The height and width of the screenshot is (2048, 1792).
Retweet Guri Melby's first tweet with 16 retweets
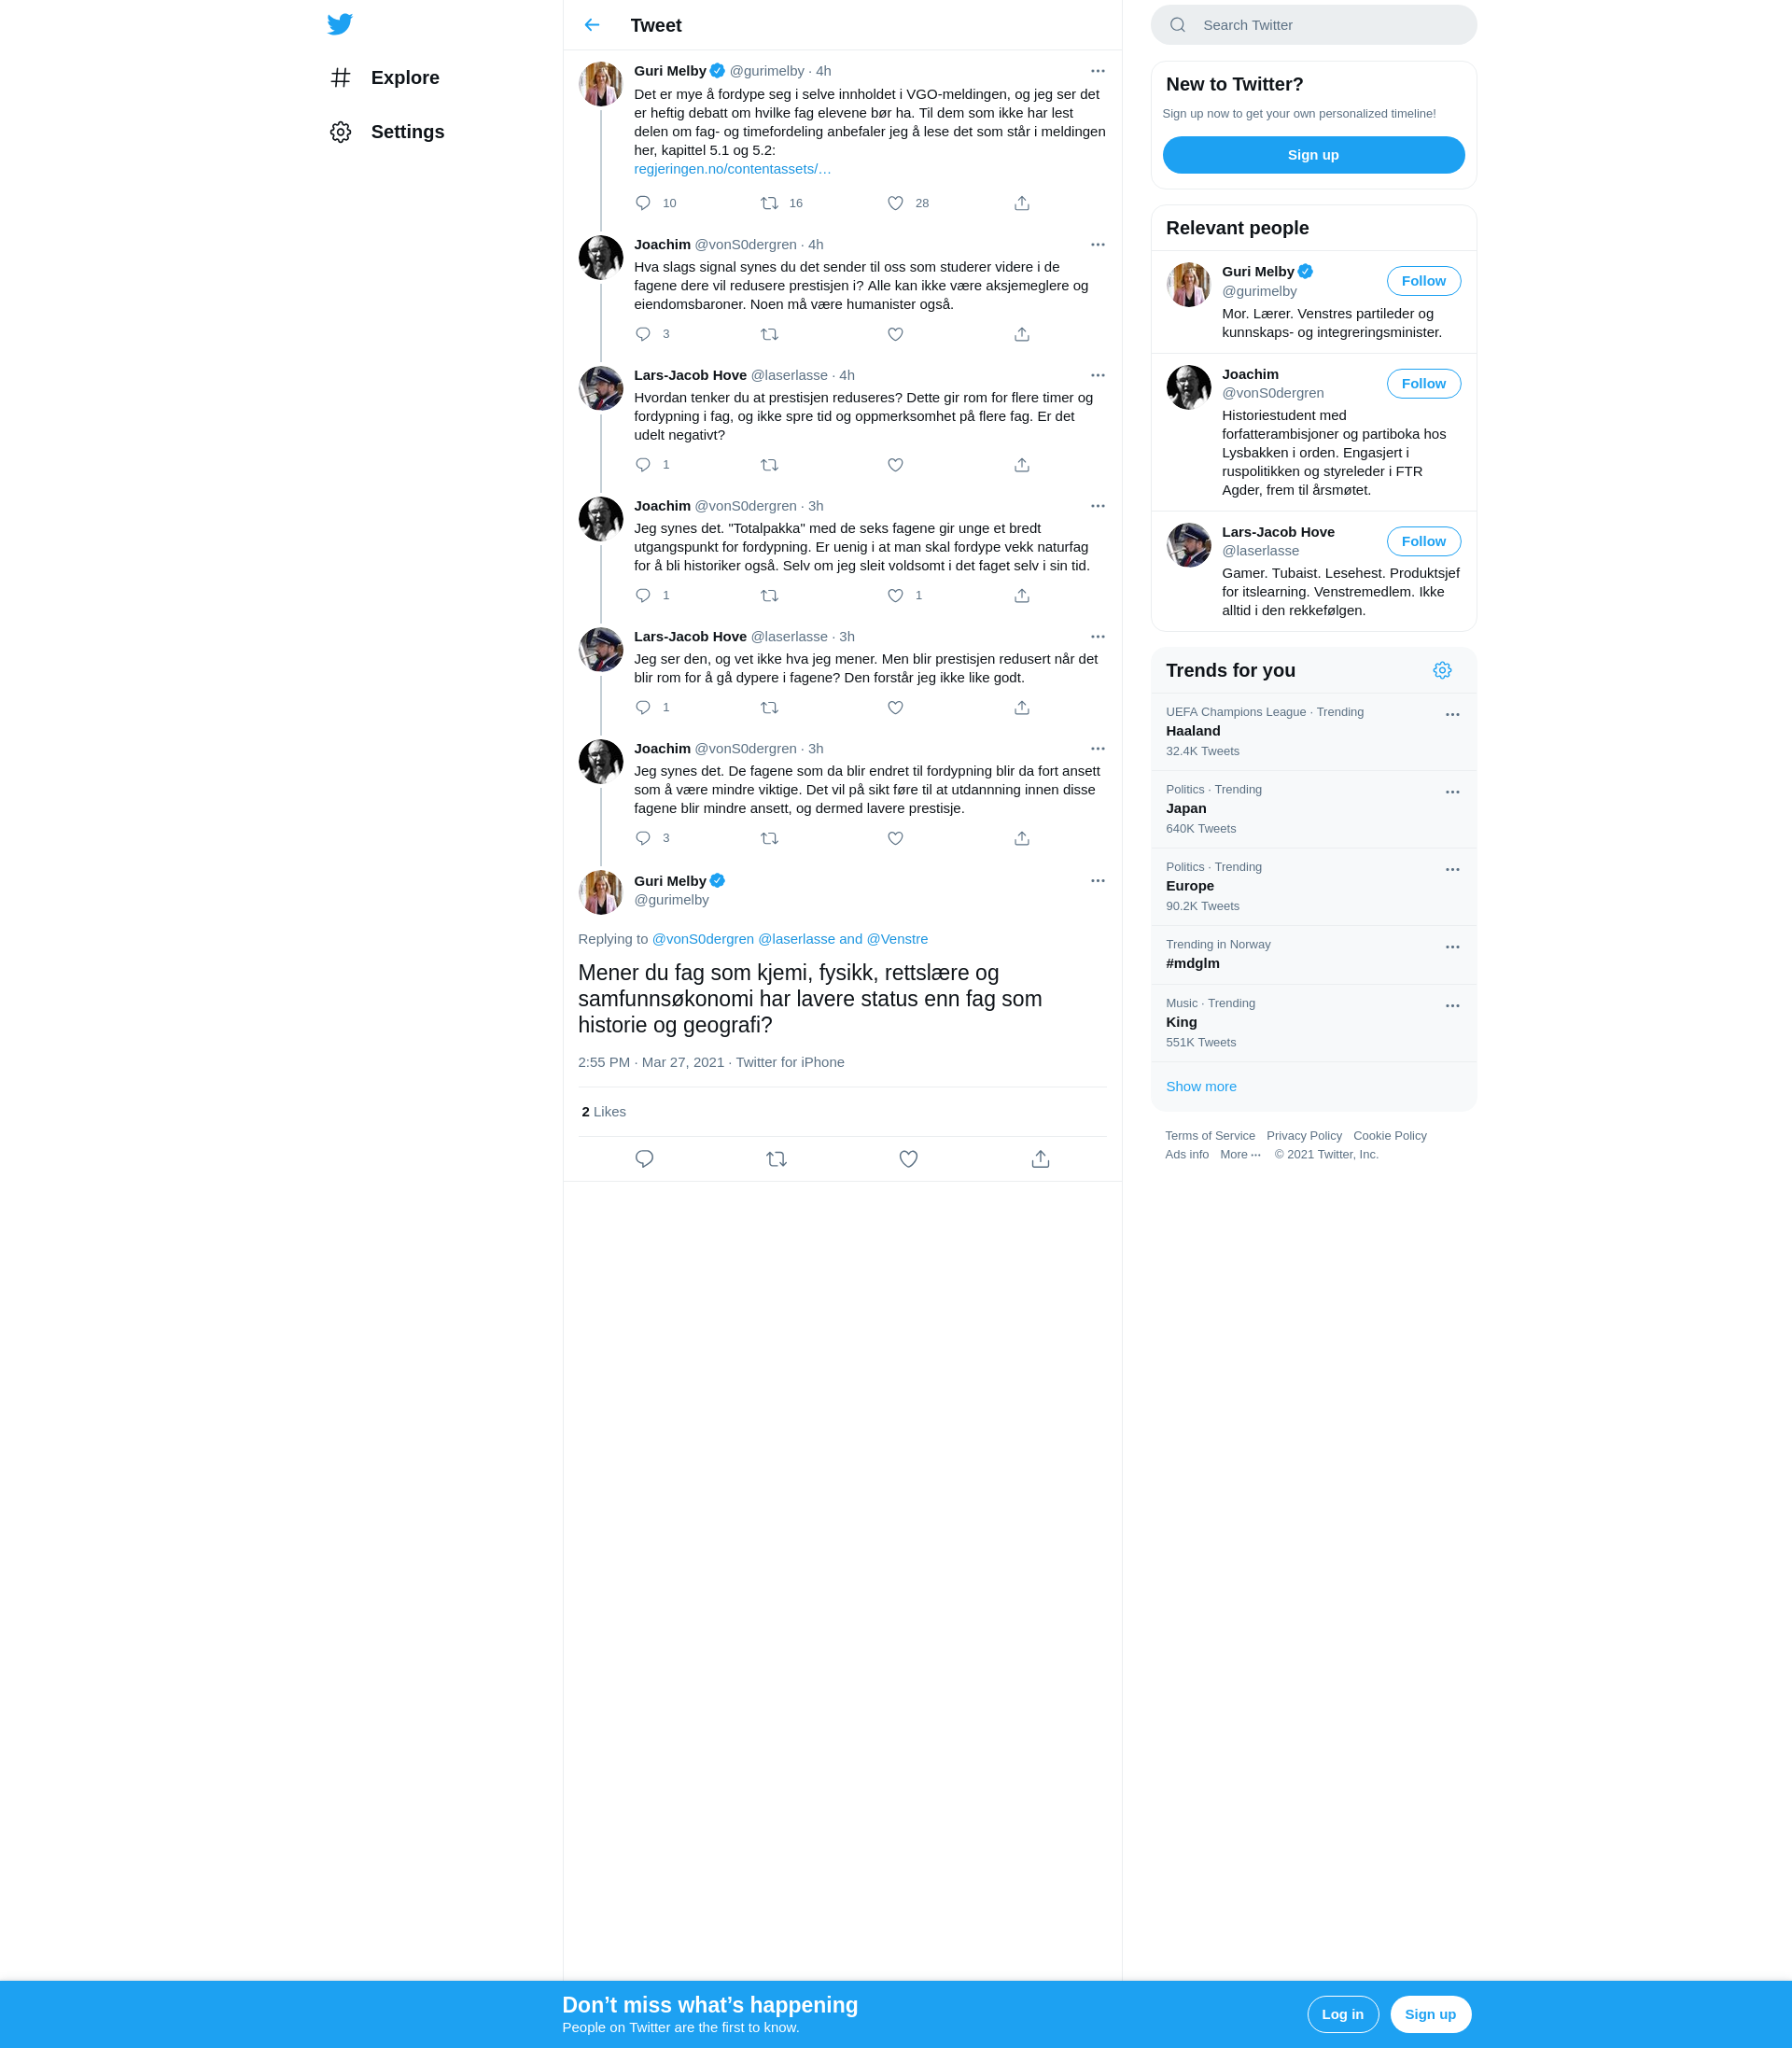[769, 203]
